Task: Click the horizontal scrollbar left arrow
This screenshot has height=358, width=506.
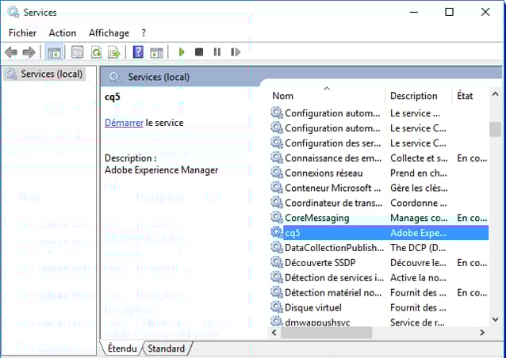Action: [274, 332]
